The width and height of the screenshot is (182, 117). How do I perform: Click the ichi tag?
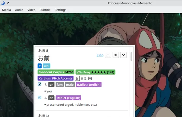46,66
